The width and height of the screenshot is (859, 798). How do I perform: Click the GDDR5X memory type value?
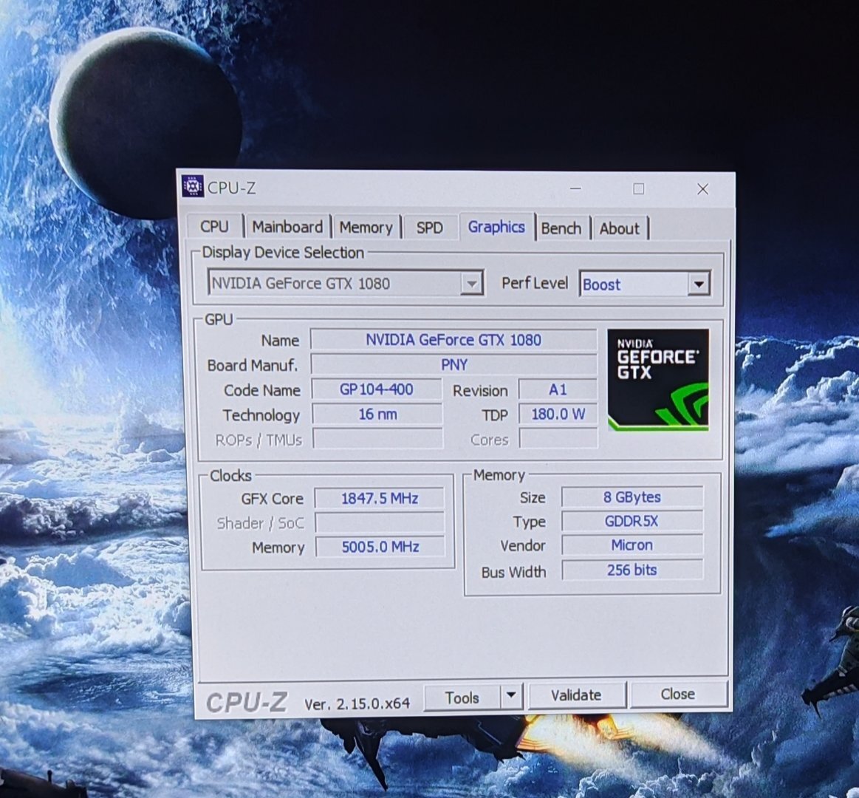632,521
